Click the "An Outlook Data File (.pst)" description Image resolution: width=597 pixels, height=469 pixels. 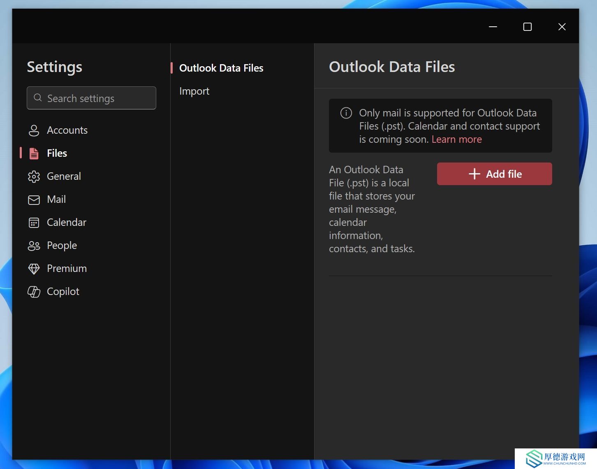coord(372,209)
